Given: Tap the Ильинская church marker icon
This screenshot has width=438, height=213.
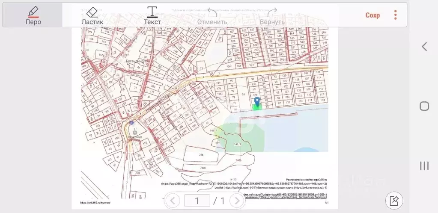Looking at the screenshot, I should point(135,133).
